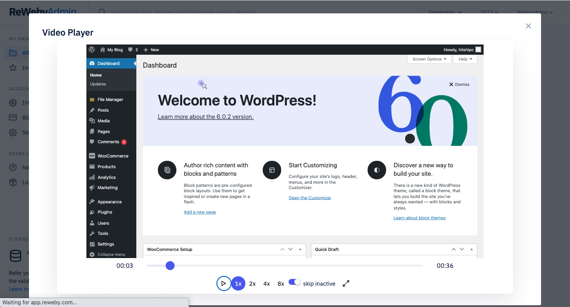Click the WooCommerce logo icon in sidebar
This screenshot has width=570, height=307.
pos(92,156)
